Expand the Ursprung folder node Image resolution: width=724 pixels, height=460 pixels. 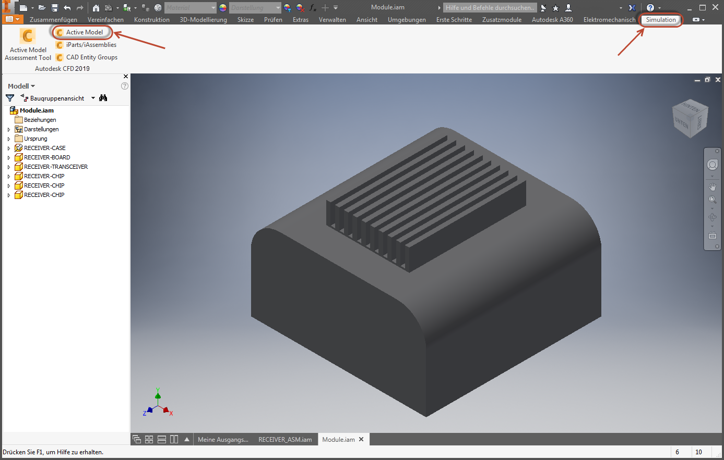pos(9,139)
